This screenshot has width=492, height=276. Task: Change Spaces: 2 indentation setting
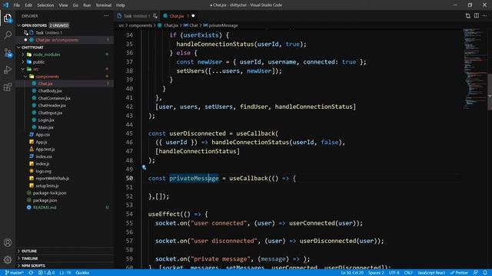[376, 273]
